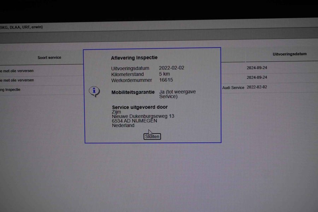Click the postal line 6534 AD NIJMEGEN
The height and width of the screenshot is (212, 318).
coord(134,121)
